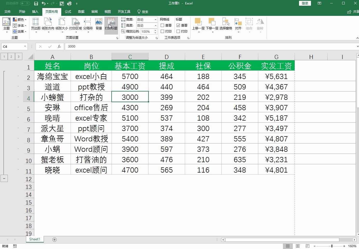Screen dimensions: 359x249
Task: Enable 查看 gridlines checkbox
Action: [163, 25]
